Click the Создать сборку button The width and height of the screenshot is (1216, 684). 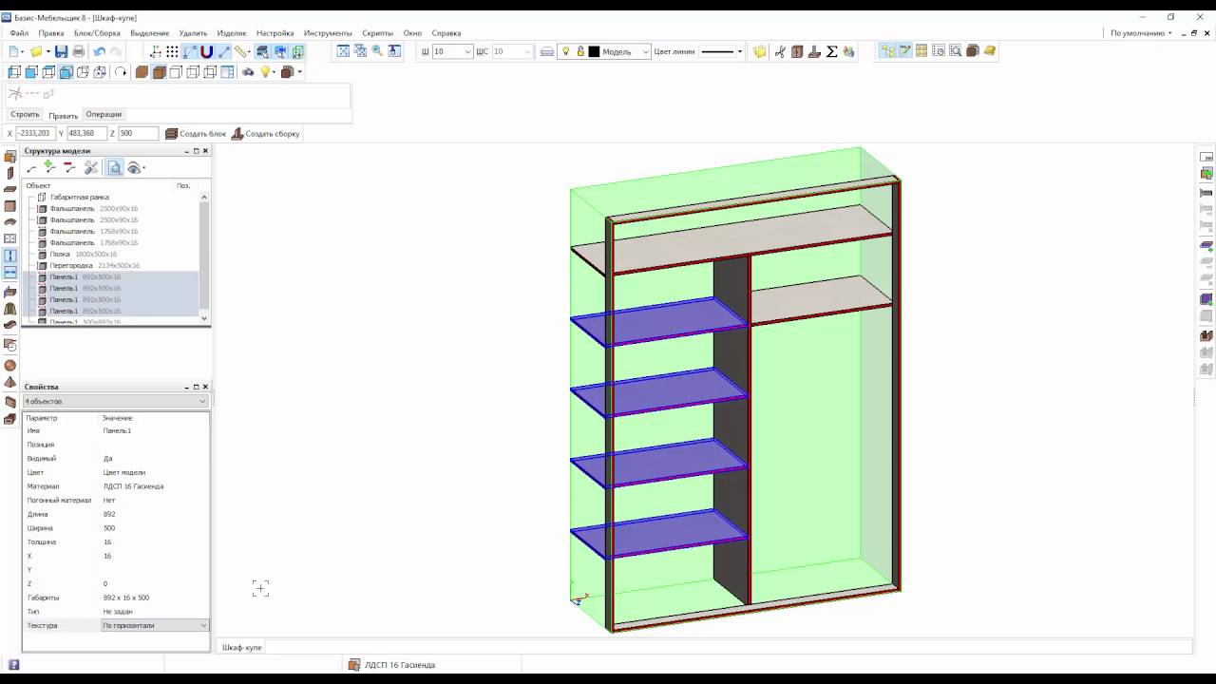(265, 134)
